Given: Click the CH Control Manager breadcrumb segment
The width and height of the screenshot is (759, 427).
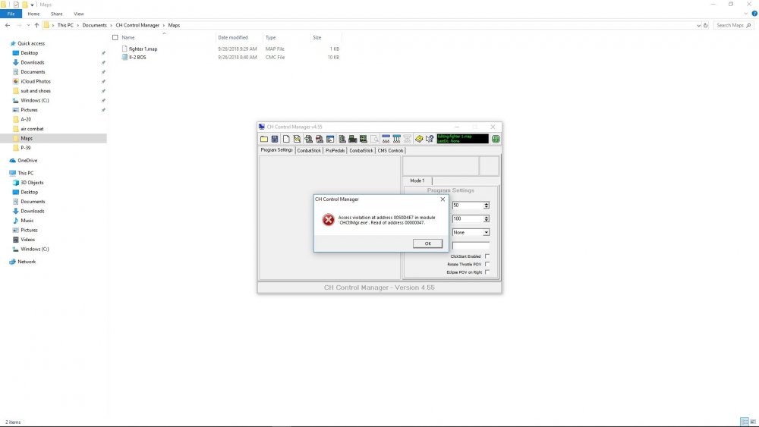Looking at the screenshot, I should (137, 25).
